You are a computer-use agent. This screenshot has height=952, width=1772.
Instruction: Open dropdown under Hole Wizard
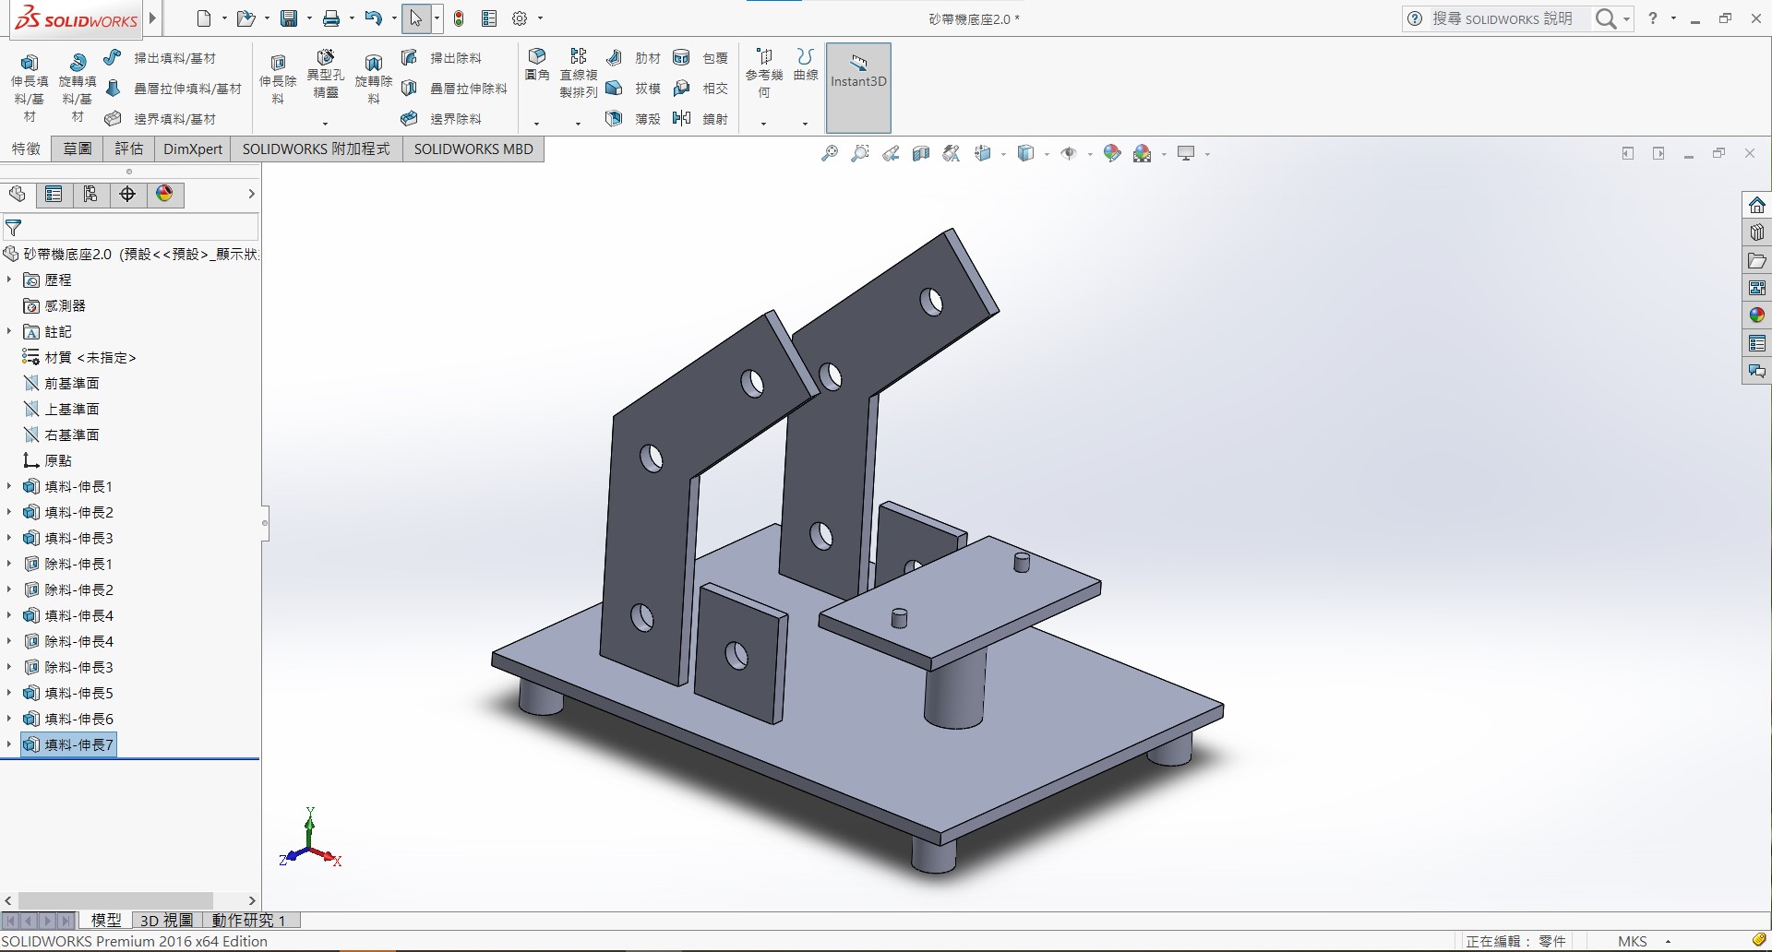tap(325, 124)
